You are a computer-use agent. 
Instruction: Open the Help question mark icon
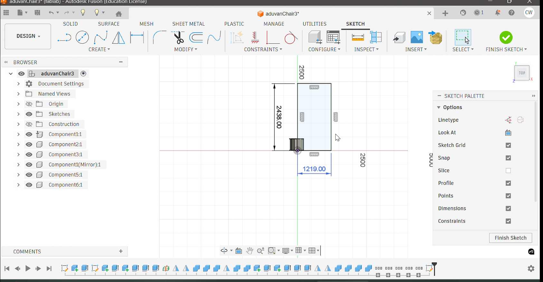point(512,13)
